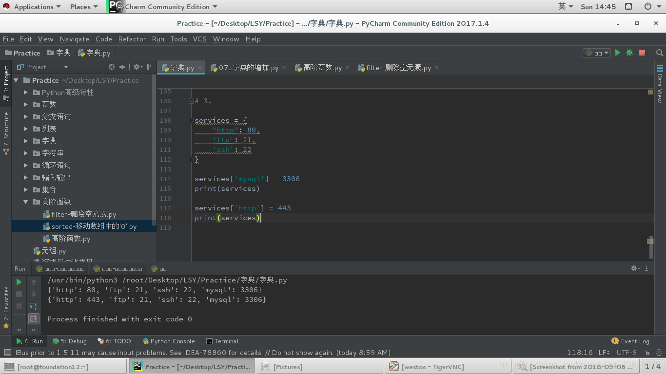The image size is (666, 374).
Task: Click encoding UTF-8 in status bar
Action: (x=627, y=353)
